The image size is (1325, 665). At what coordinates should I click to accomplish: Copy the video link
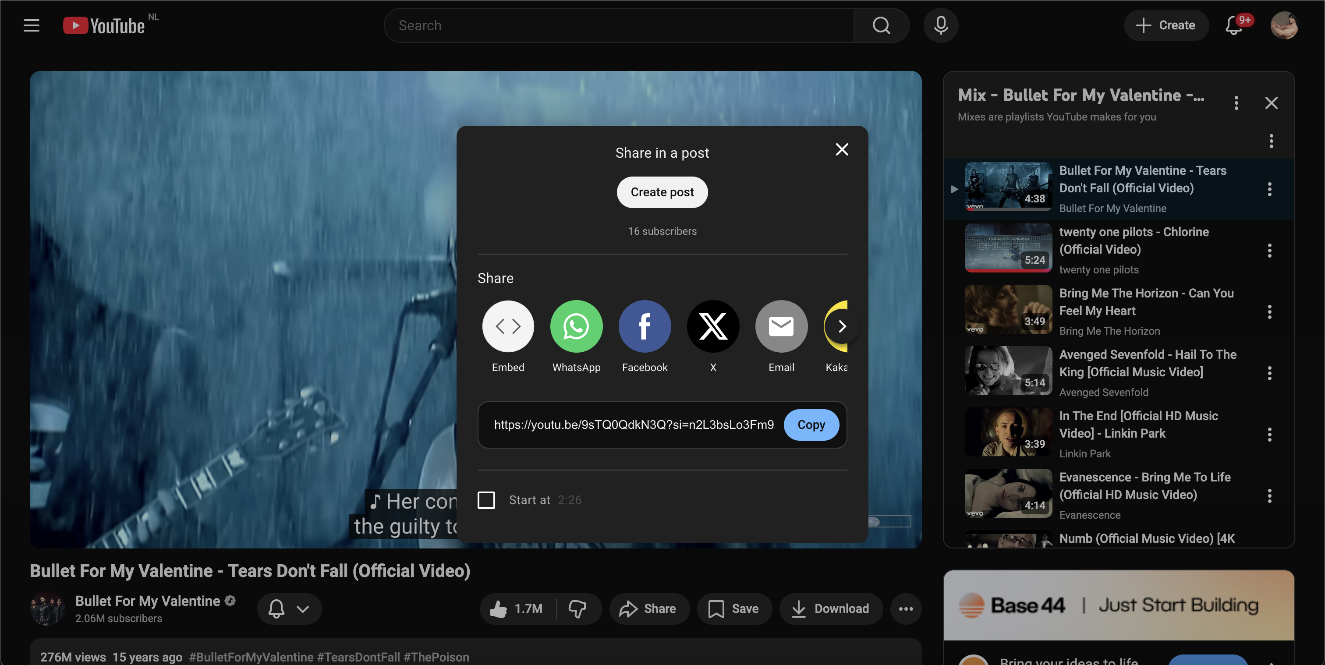[x=811, y=425]
